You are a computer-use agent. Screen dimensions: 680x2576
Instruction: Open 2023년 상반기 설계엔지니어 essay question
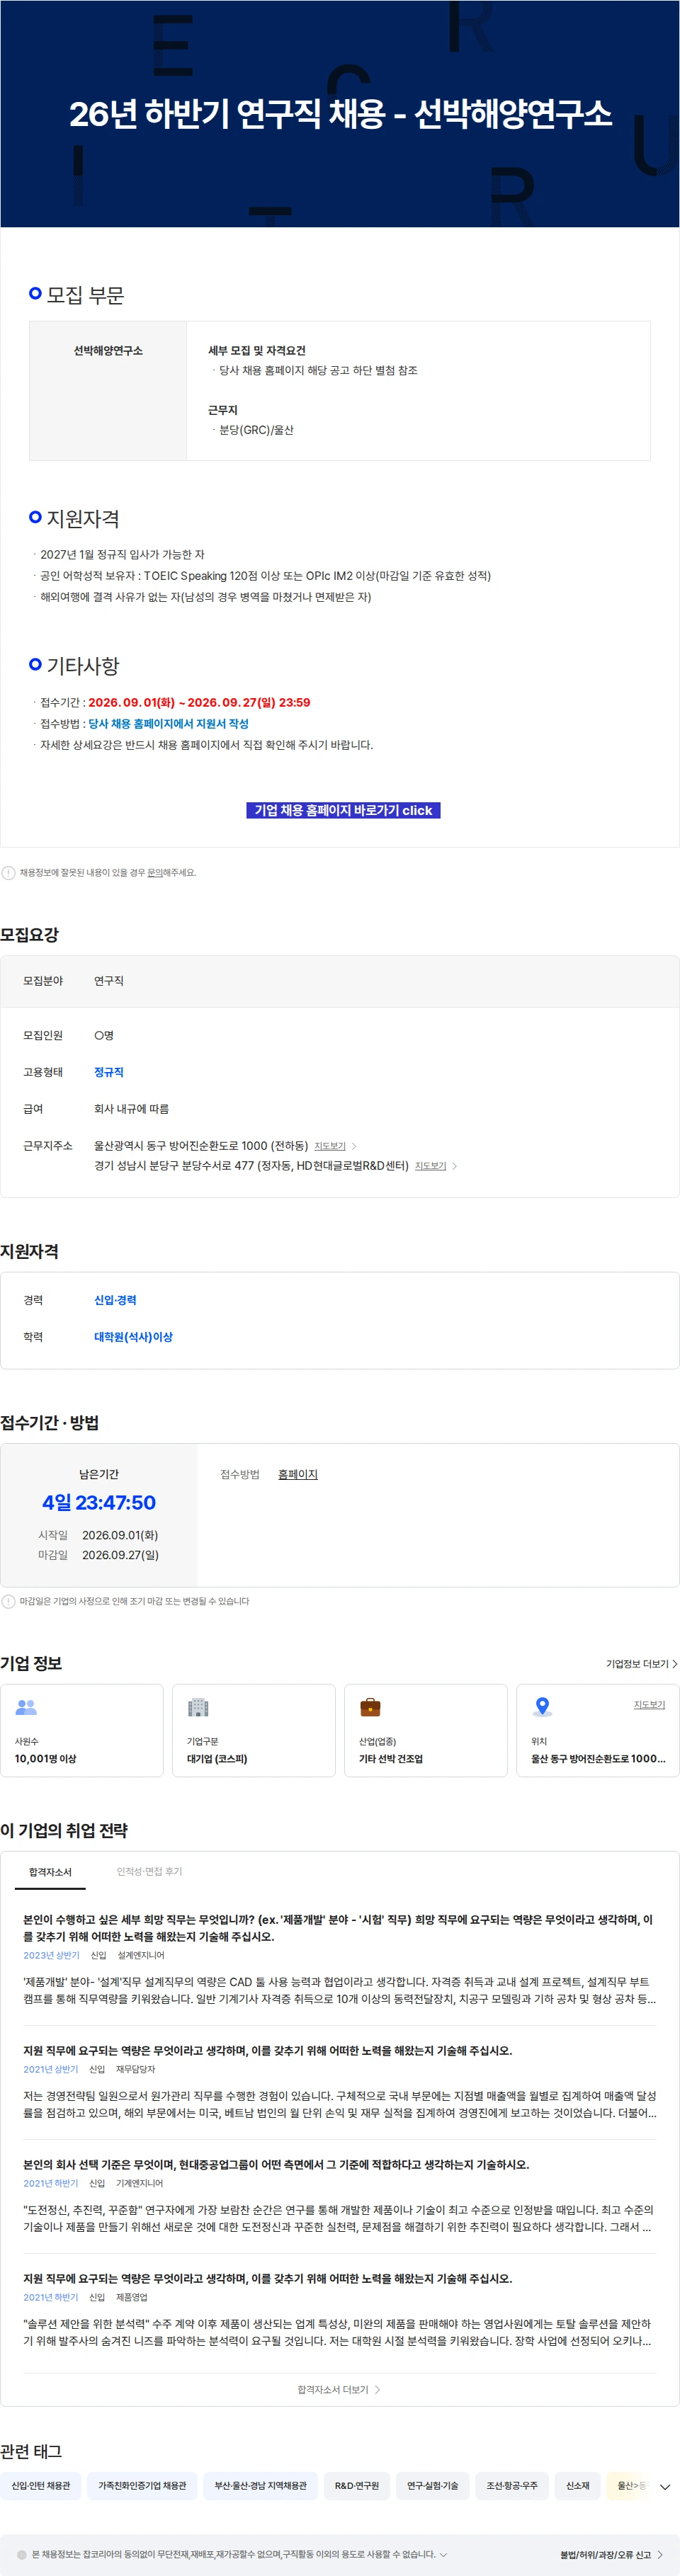click(x=339, y=1928)
